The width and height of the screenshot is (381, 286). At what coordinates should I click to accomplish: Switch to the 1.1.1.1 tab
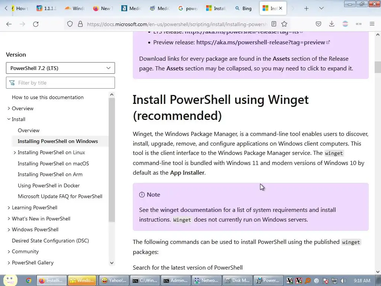point(47,9)
